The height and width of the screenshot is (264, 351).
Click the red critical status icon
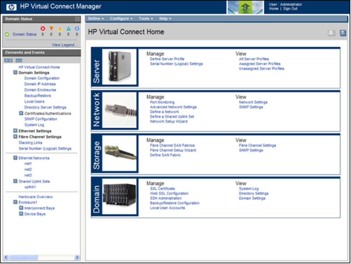click(x=43, y=29)
